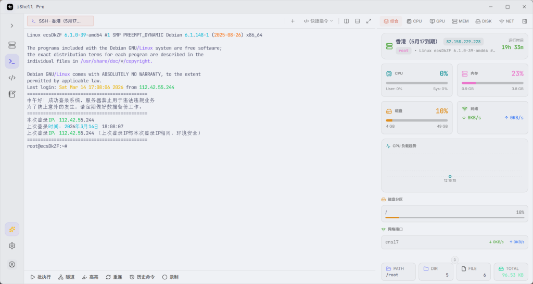The image size is (533, 284).
Task: Switch to the DISK monitor tab
Action: [x=483, y=21]
